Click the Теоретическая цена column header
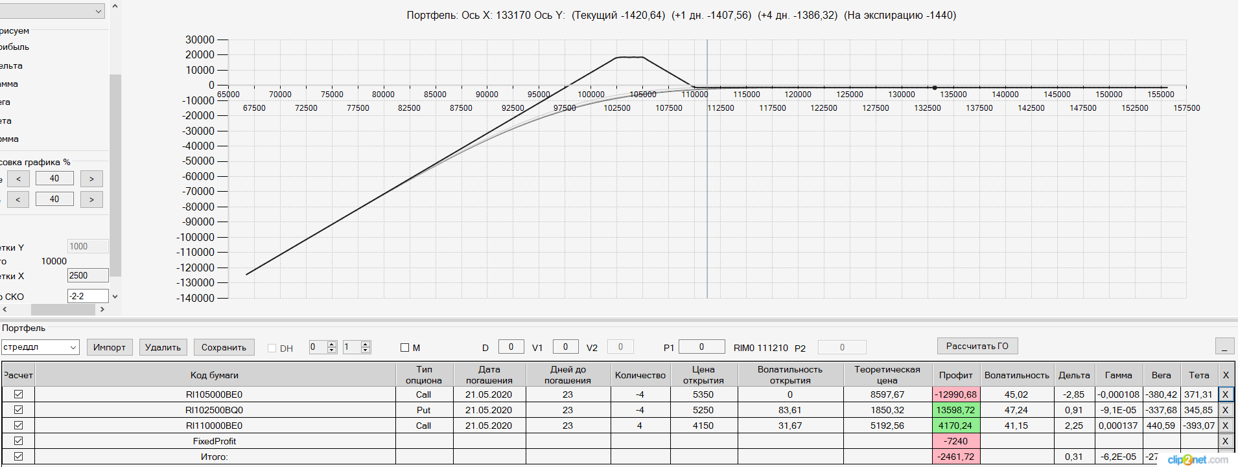Image resolution: width=1238 pixels, height=467 pixels. 887,375
